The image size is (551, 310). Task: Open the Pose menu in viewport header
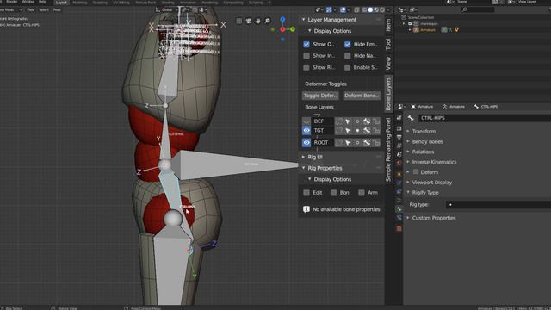57,9
